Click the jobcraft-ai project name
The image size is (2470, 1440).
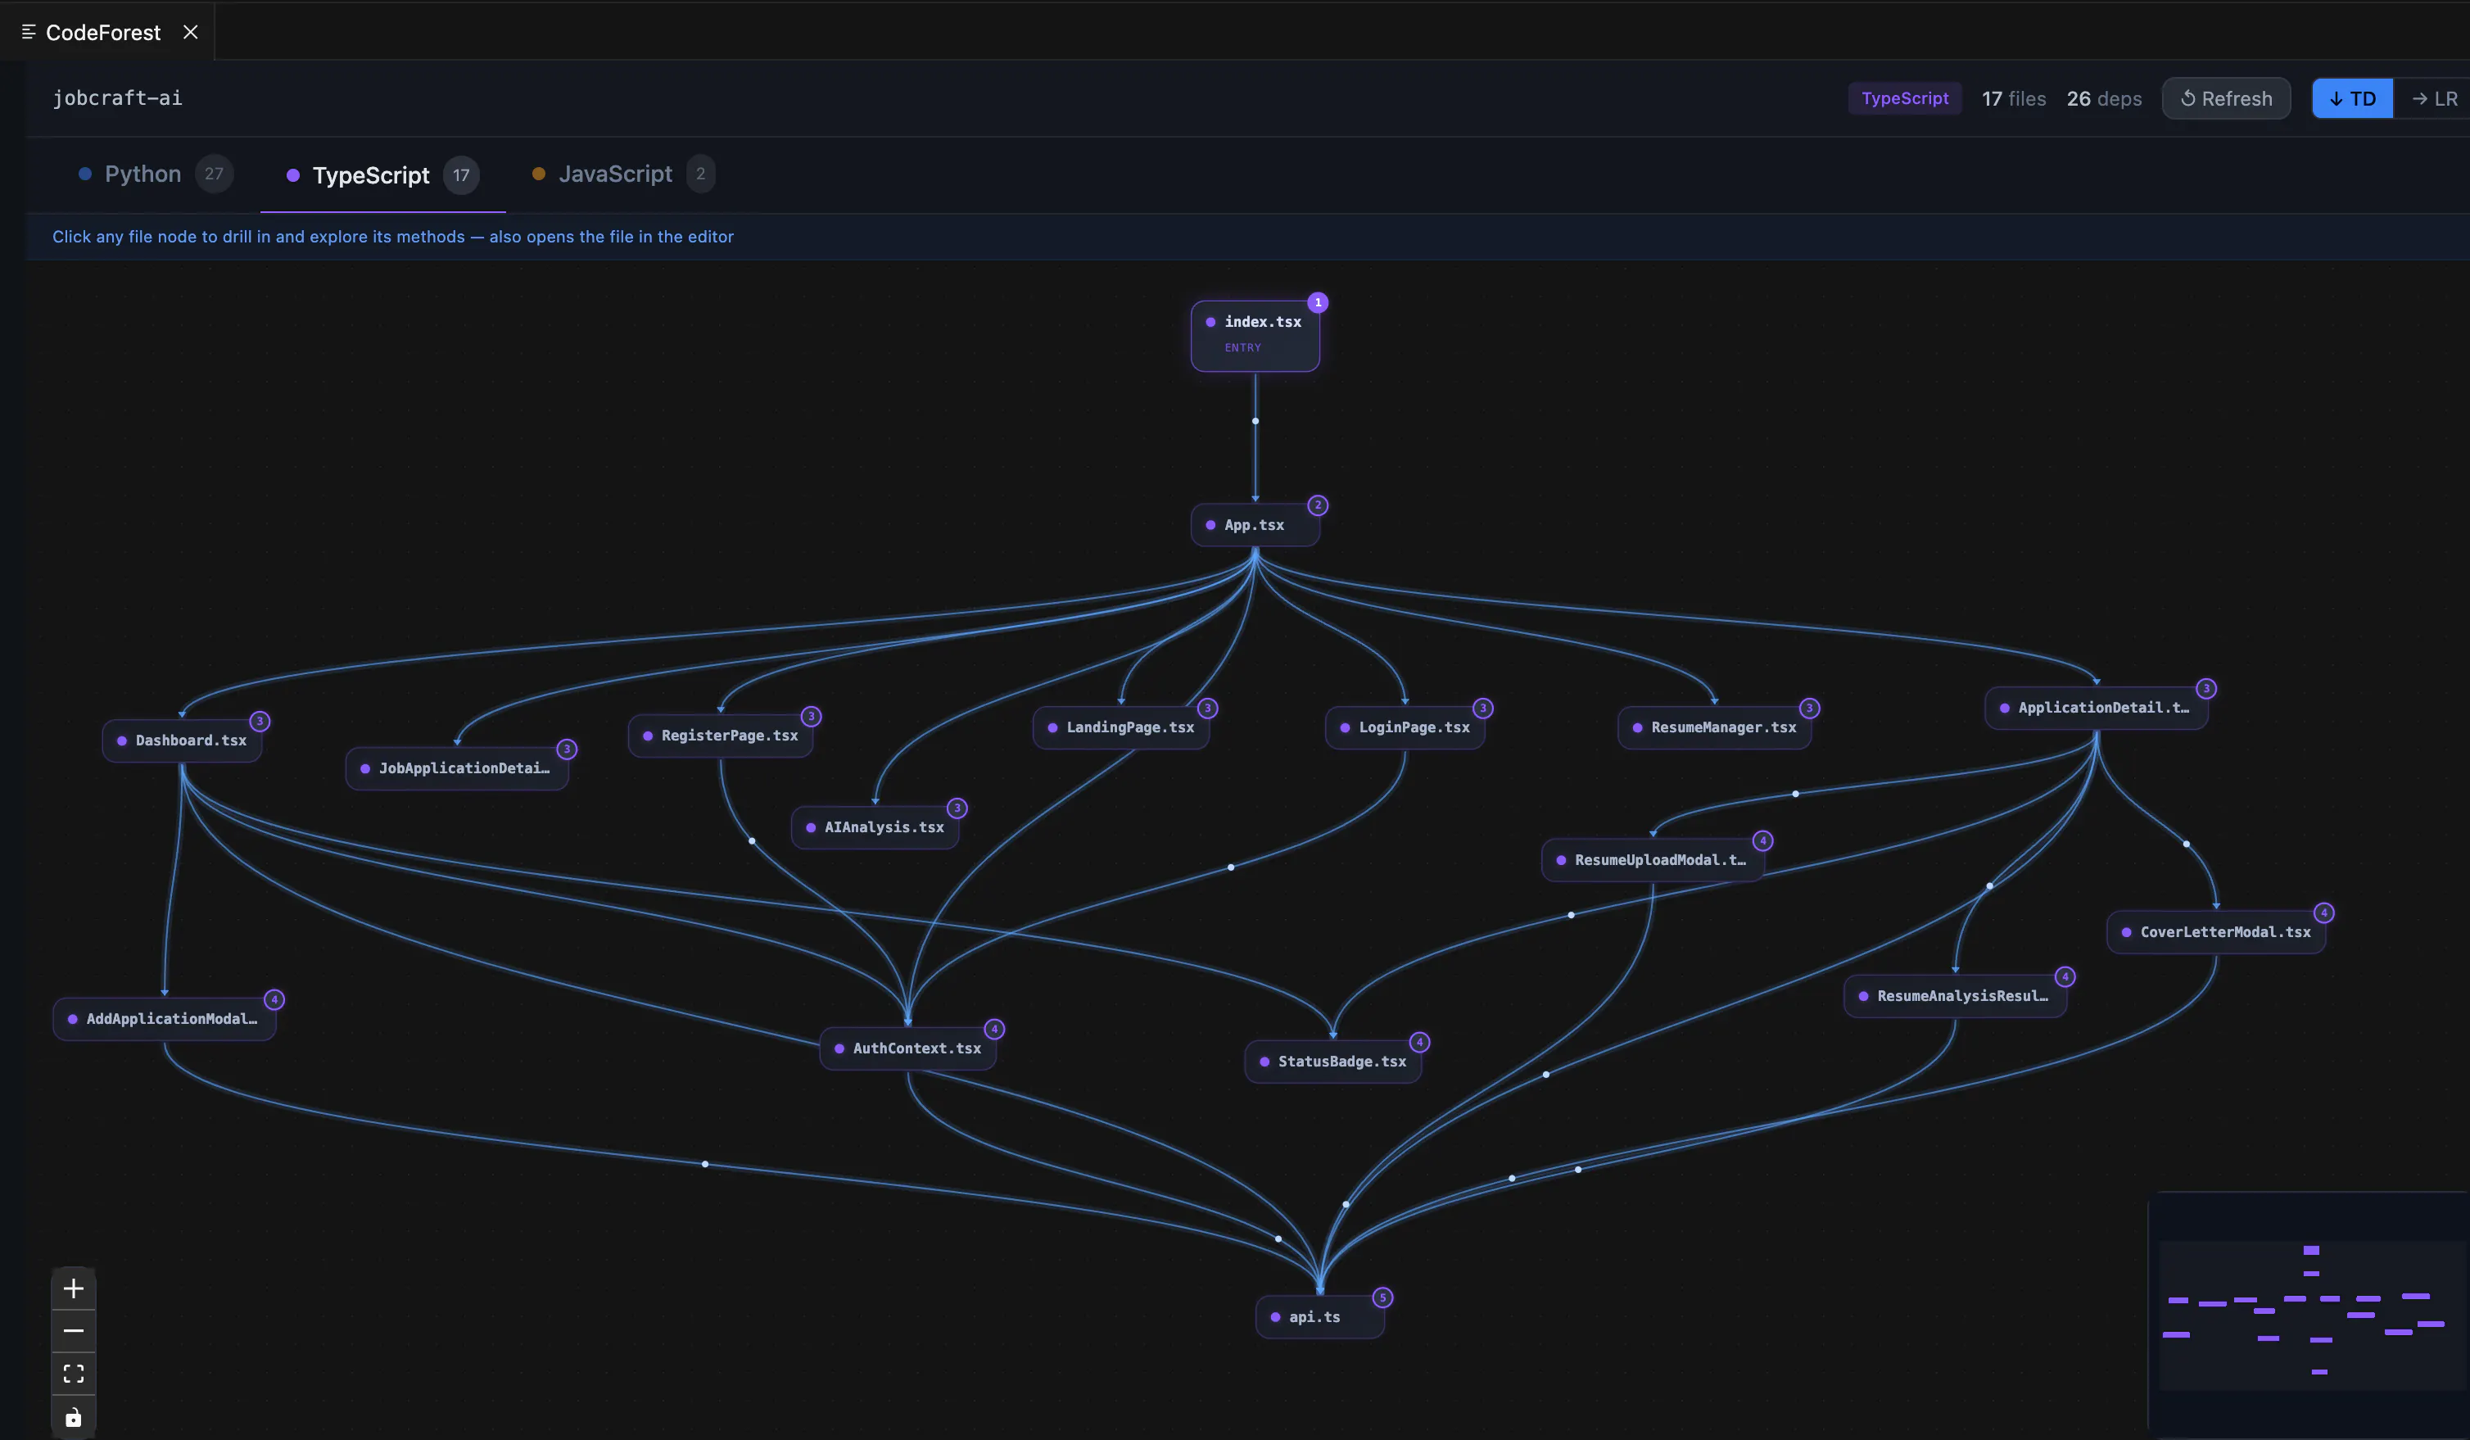pos(116,98)
